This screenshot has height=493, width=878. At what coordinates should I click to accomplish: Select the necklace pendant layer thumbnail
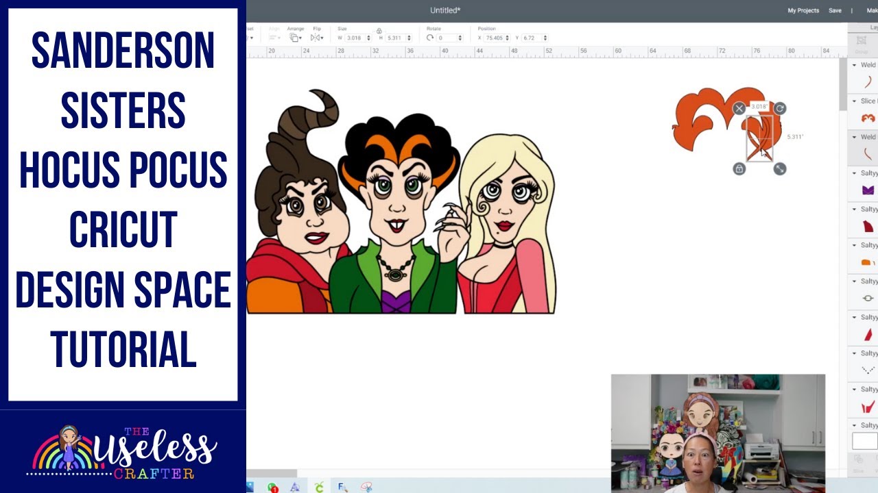click(x=868, y=299)
